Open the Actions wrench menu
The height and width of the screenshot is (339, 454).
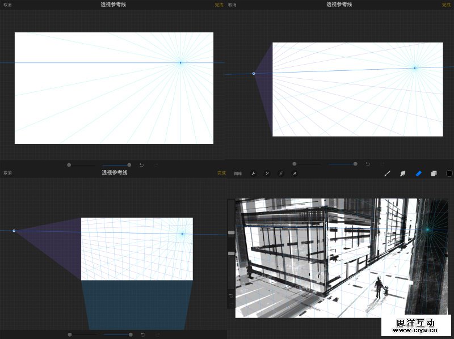pos(254,173)
